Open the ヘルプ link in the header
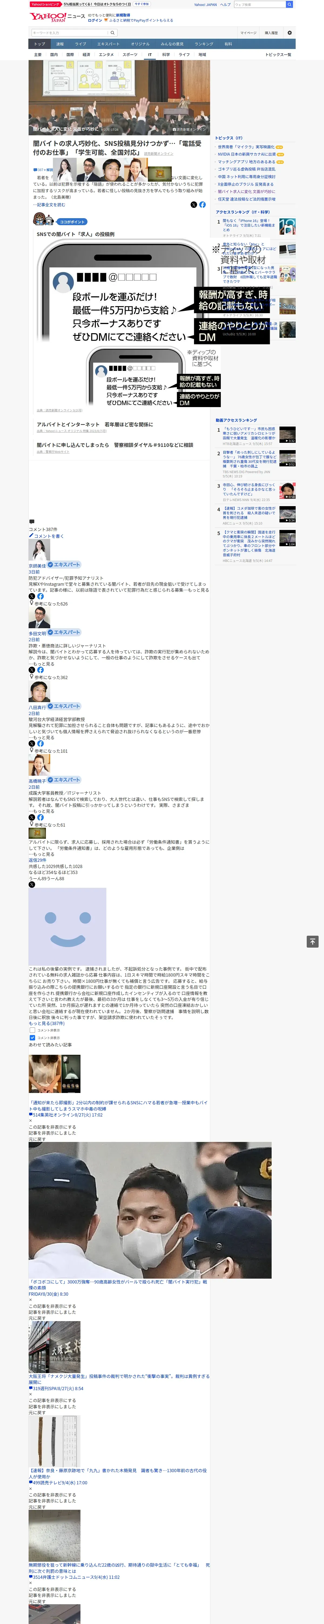324x1624 pixels. pyautogui.click(x=225, y=4)
